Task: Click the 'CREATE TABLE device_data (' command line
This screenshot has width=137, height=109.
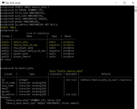Action: [25, 7]
